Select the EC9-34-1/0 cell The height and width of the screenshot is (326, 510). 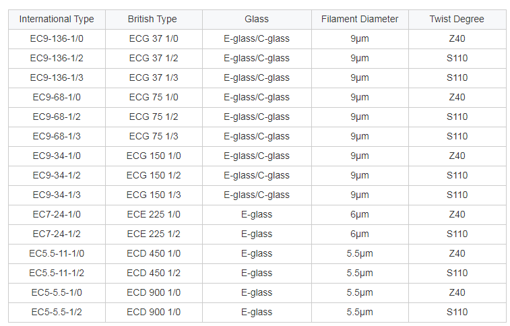[57, 156]
